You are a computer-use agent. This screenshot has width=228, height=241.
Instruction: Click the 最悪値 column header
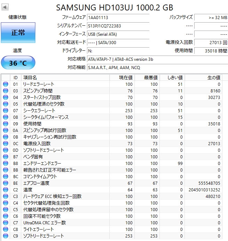pyautogui.click(x=147, y=78)
